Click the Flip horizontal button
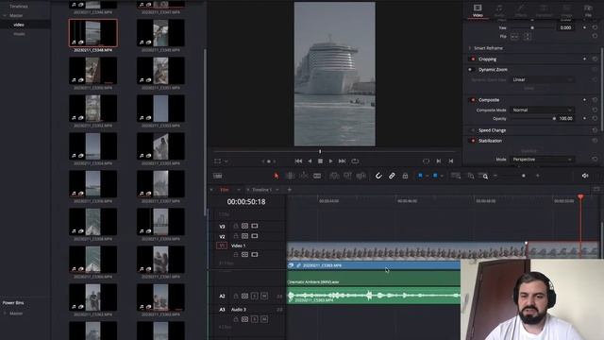The image size is (604, 340). (x=514, y=37)
